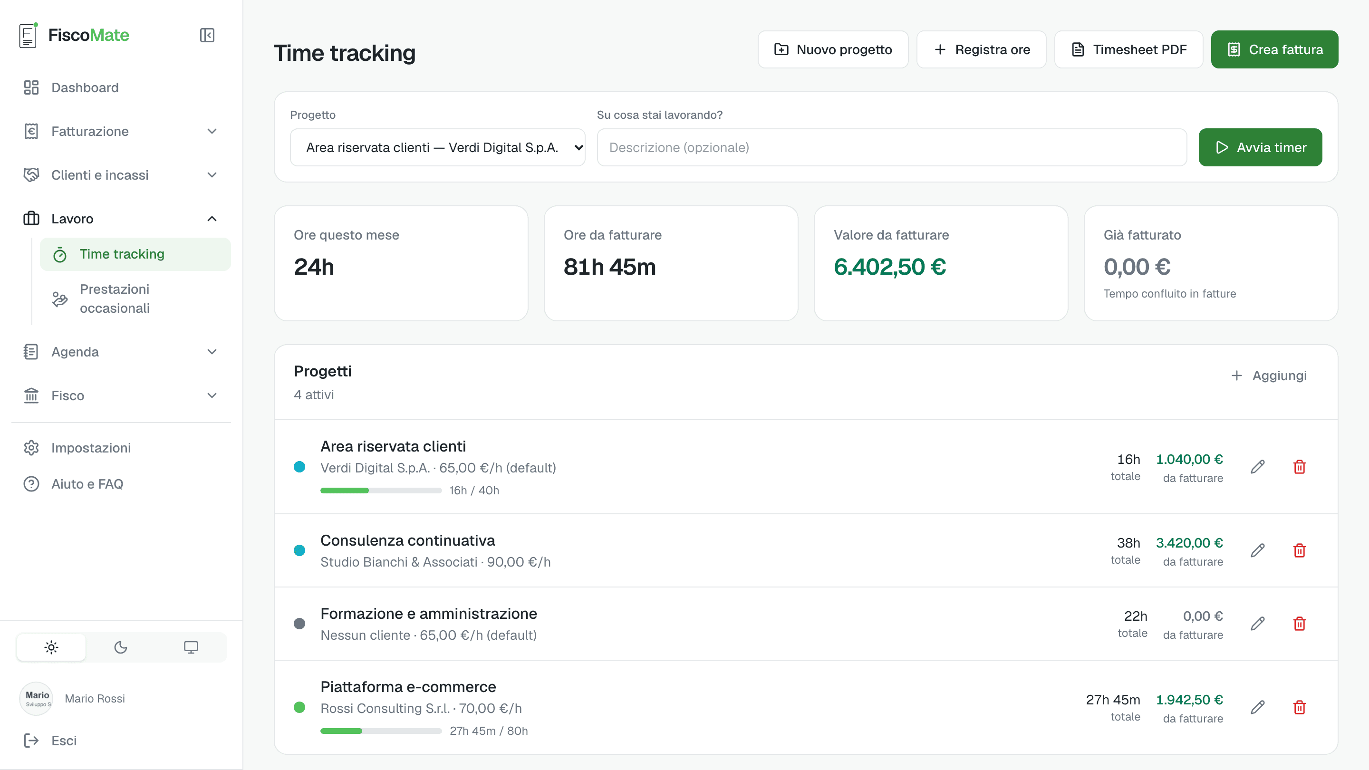Edit the Area riservata clienti project

click(x=1257, y=467)
